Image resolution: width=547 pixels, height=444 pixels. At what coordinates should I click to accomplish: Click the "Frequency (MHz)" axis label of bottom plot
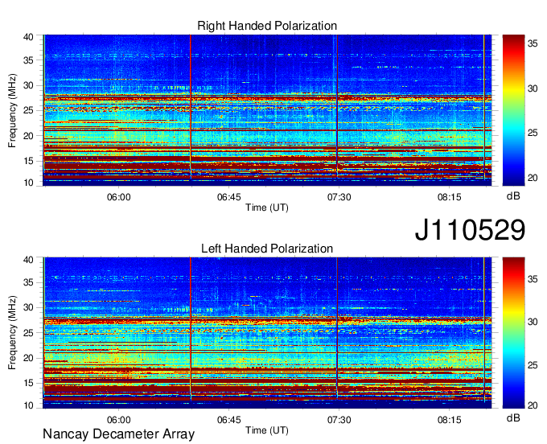click(12, 333)
